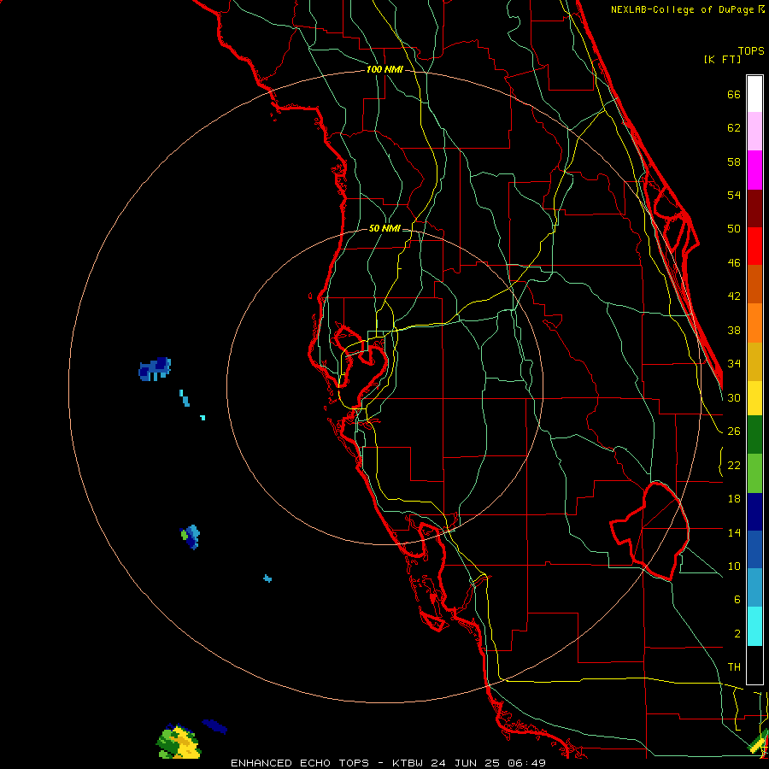Image resolution: width=769 pixels, height=769 pixels.
Task: Click the [K FT] units label
Action: 722,59
